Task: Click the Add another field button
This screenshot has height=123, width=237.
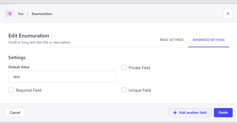Action: point(190,113)
